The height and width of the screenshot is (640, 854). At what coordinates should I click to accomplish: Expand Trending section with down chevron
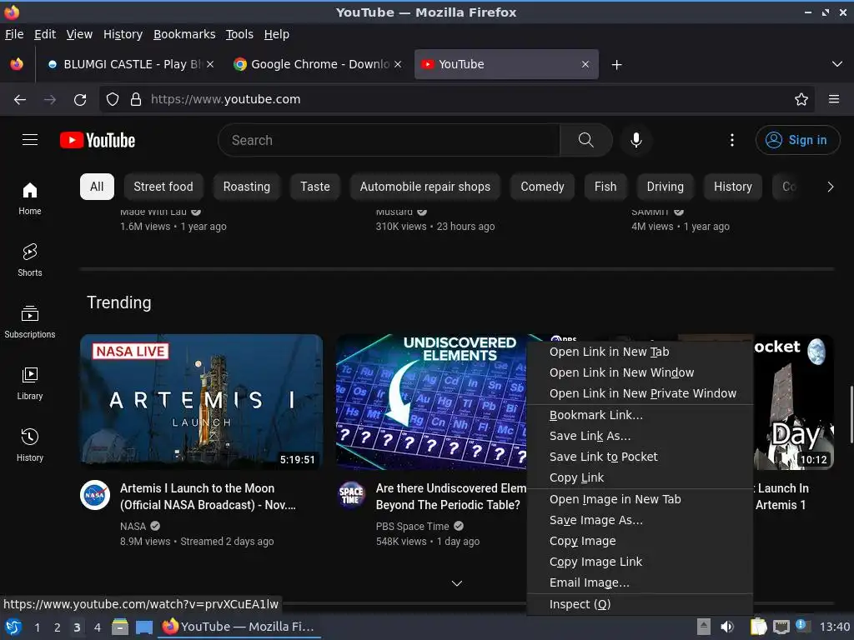coord(457,583)
